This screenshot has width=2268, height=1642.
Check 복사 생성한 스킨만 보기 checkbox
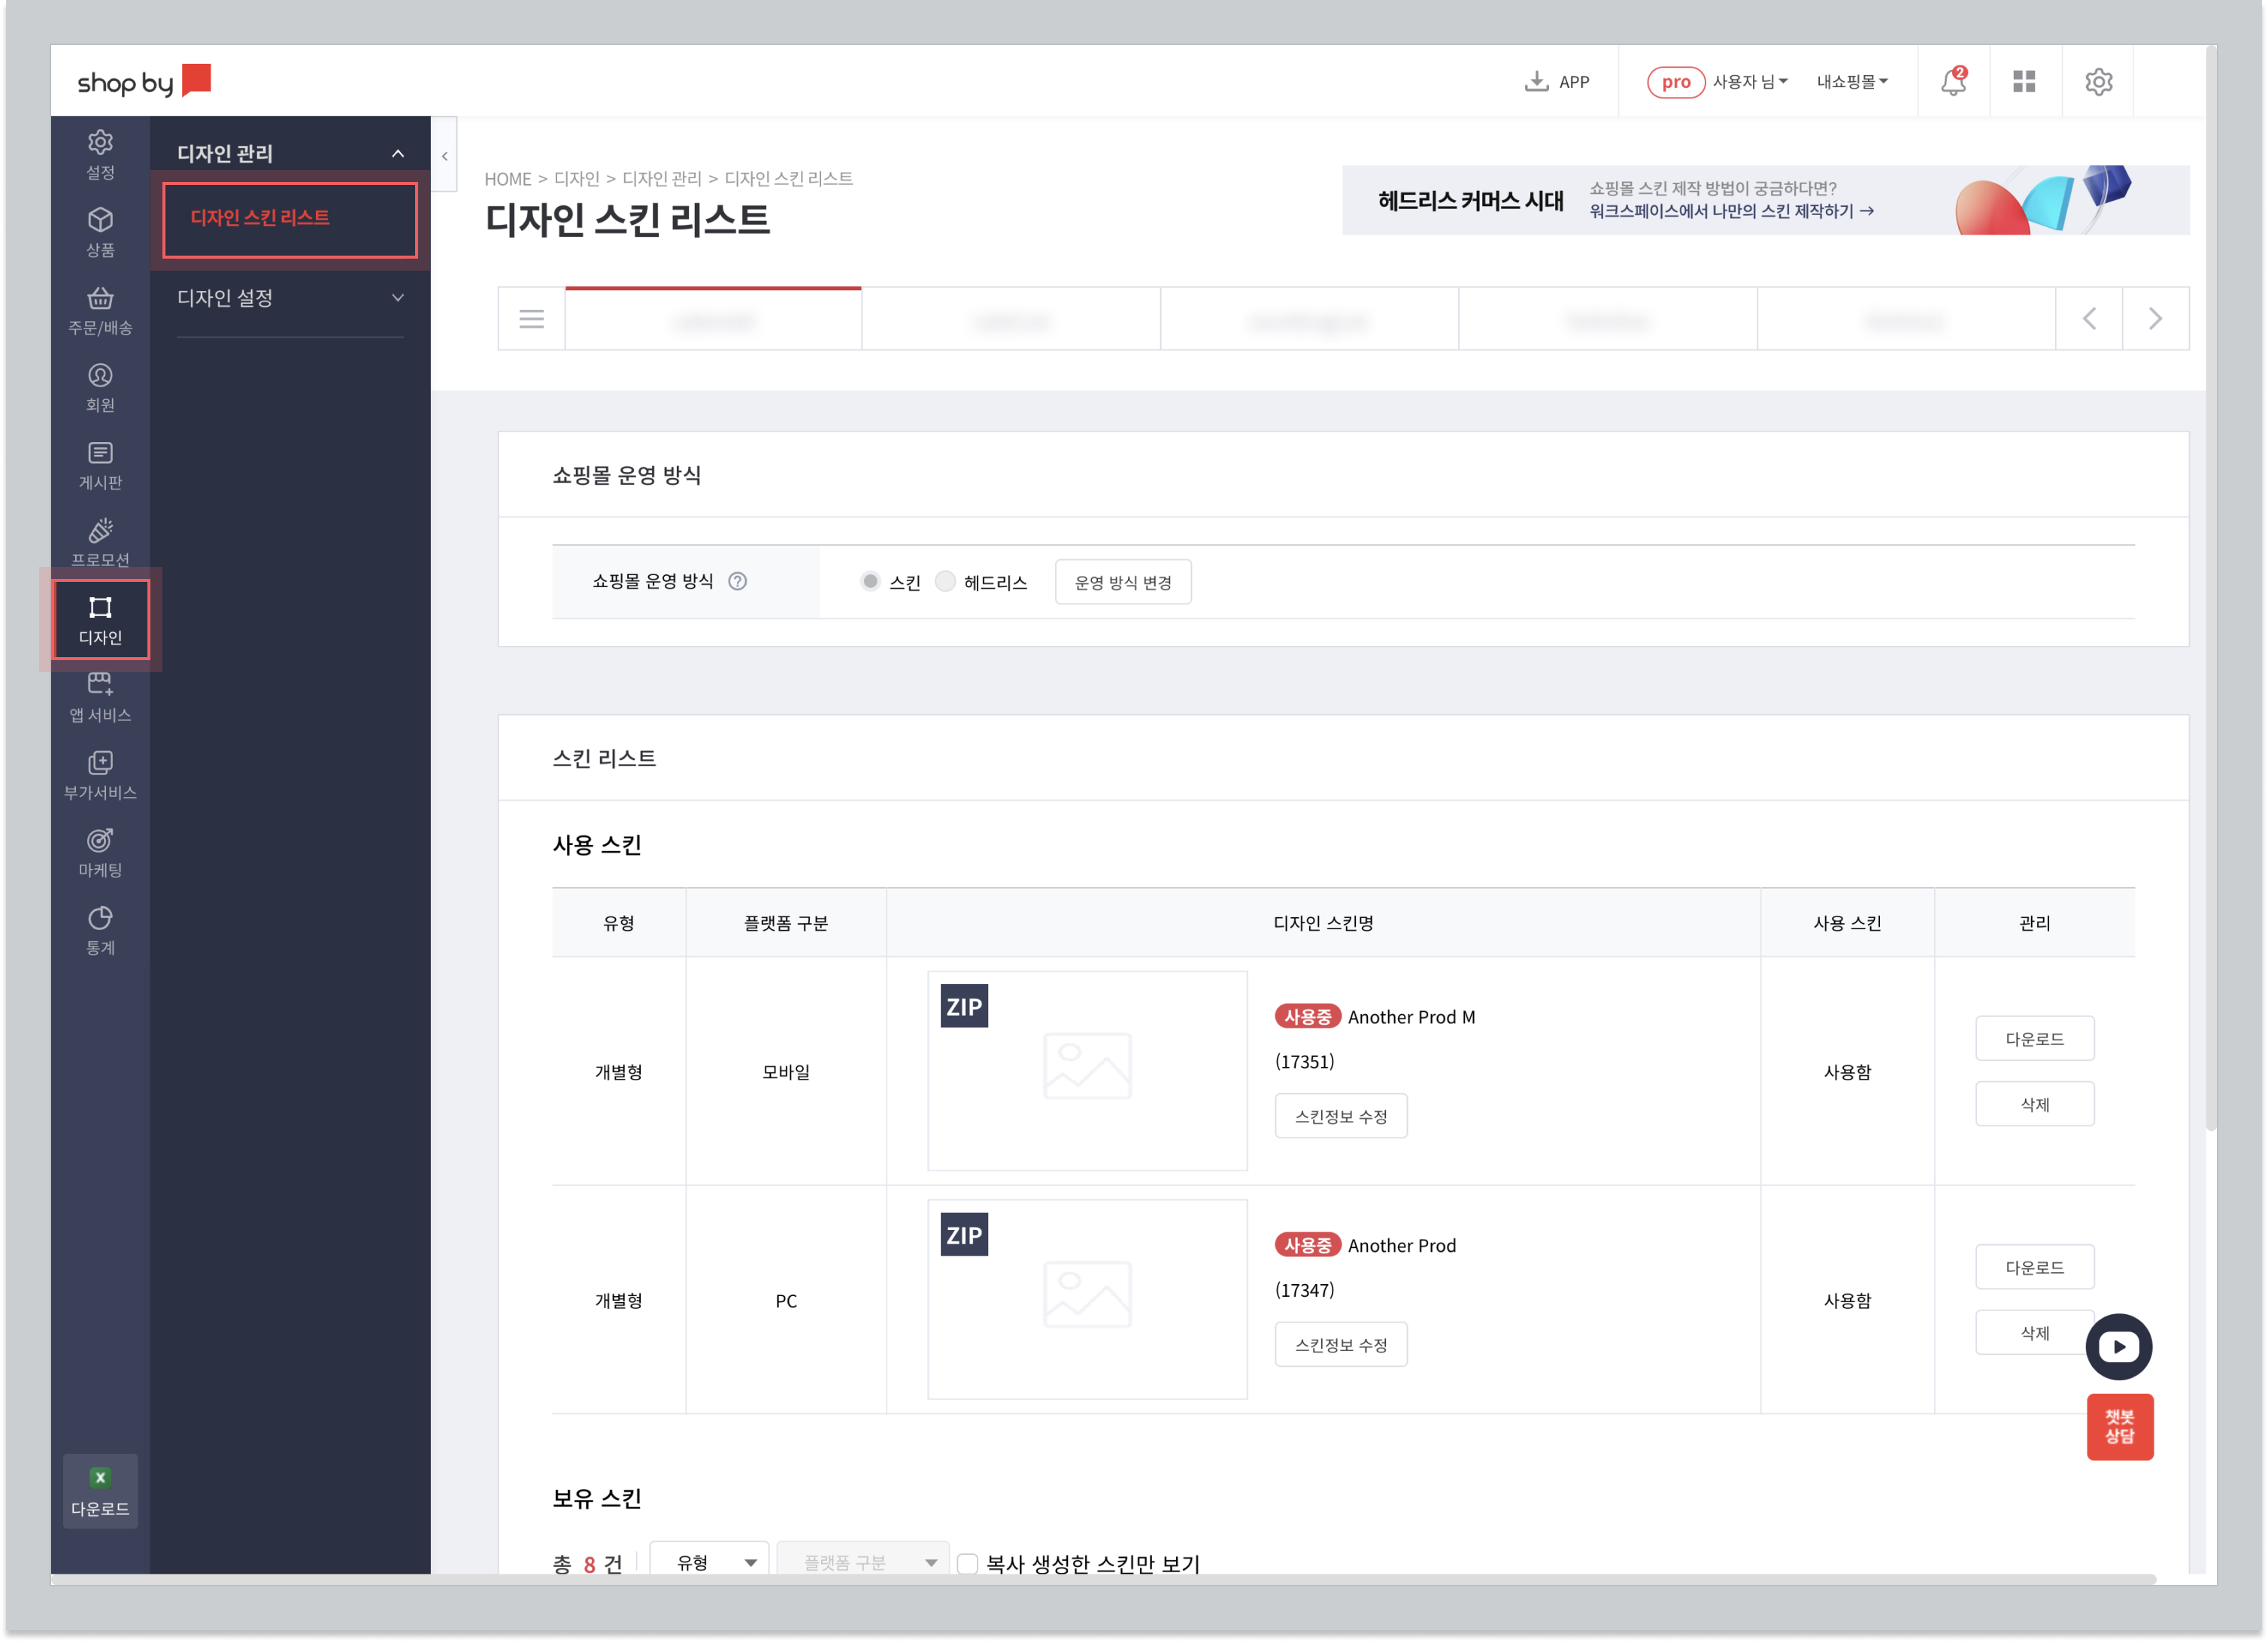pyautogui.click(x=967, y=1563)
